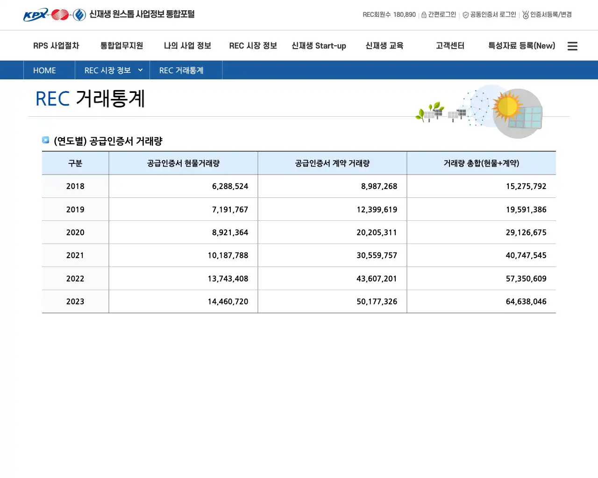Click the 공급인증서 계약 거래량 column header
Screen dimensions: 598x478
click(x=332, y=163)
